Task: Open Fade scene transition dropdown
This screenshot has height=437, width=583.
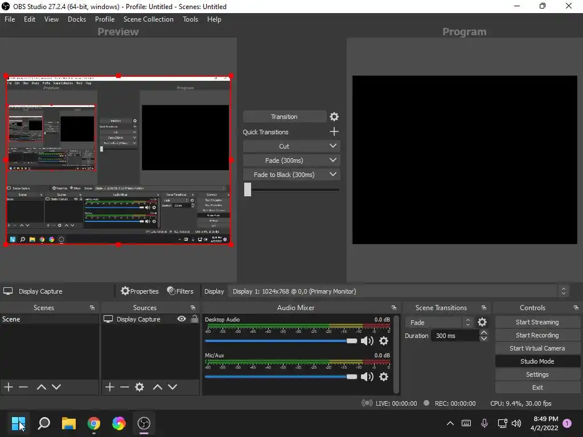Action: pyautogui.click(x=440, y=323)
